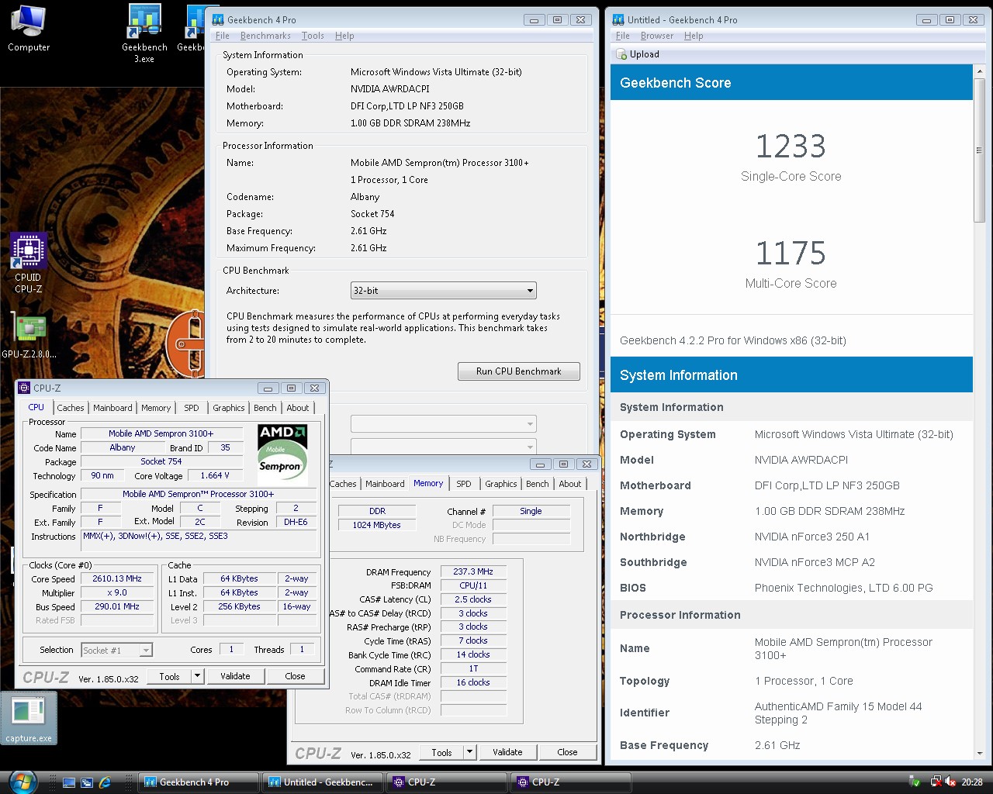Click Close in Memory CPU-Z window
The height and width of the screenshot is (794, 993).
(x=567, y=752)
